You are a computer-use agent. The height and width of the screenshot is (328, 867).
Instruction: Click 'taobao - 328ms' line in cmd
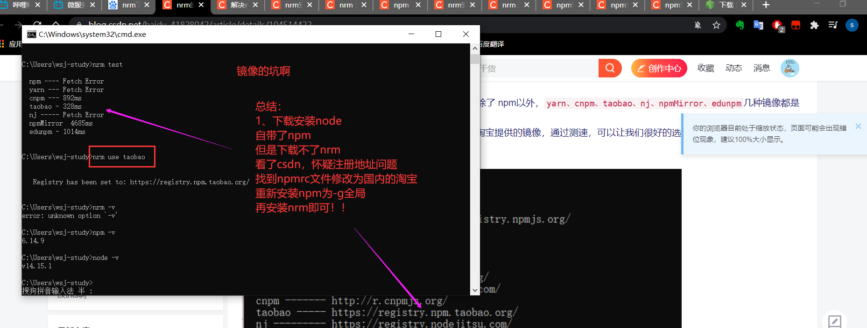pyautogui.click(x=56, y=106)
